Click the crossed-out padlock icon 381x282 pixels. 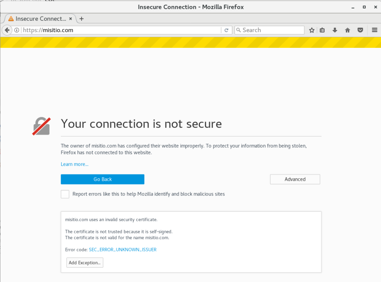coord(41,126)
